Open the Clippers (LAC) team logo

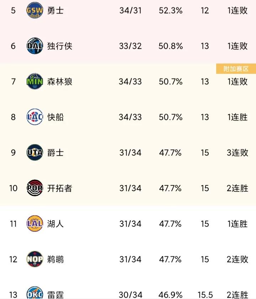[34, 117]
